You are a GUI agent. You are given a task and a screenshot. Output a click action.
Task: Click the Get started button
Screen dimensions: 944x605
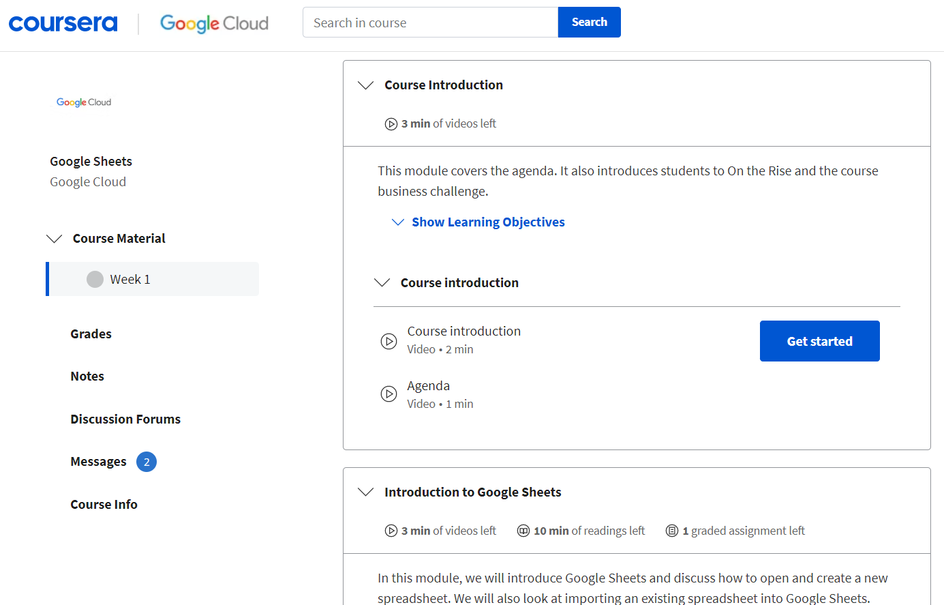click(819, 340)
